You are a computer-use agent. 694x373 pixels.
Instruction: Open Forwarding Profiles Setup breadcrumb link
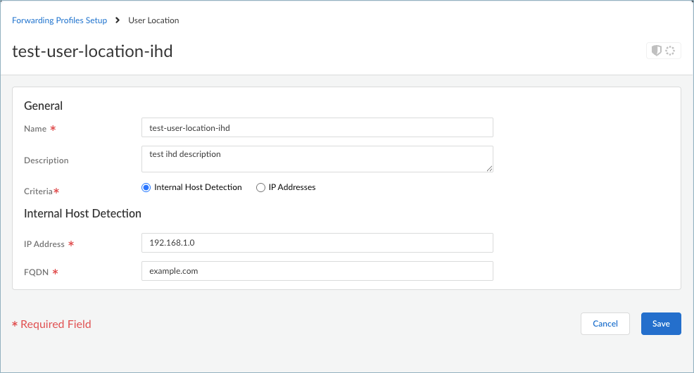coord(60,20)
